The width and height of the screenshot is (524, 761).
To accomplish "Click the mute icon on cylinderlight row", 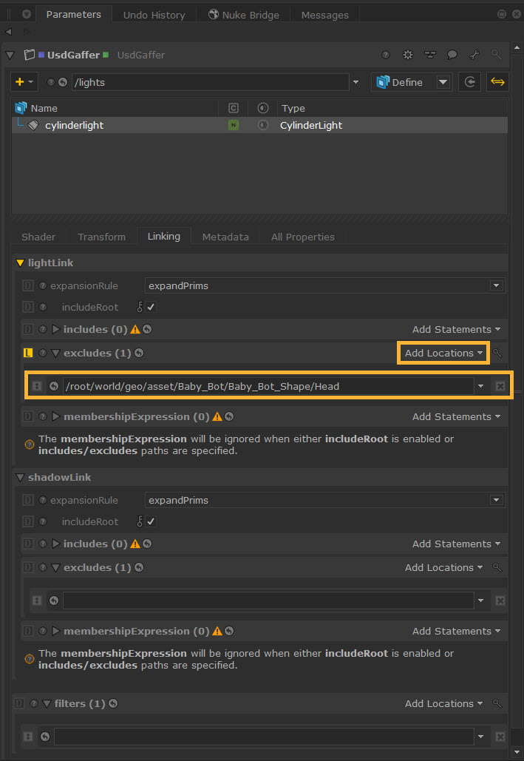I will coord(262,126).
